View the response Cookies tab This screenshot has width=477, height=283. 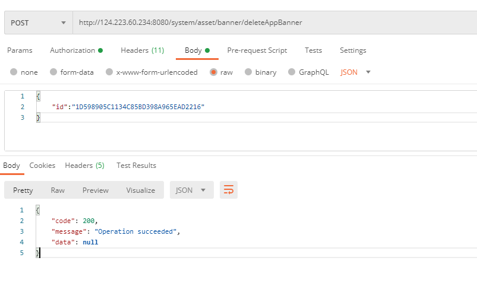click(42, 166)
